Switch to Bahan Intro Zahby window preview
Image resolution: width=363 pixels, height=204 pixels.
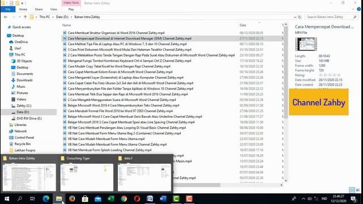click(x=29, y=175)
